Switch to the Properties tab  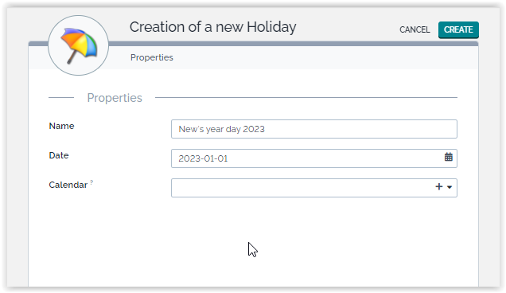click(x=152, y=57)
